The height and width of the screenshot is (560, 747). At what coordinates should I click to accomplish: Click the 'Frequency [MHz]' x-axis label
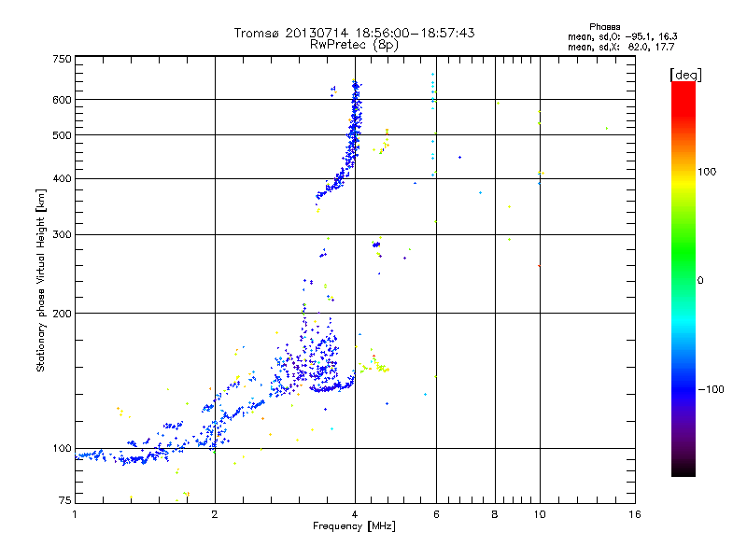click(x=354, y=526)
